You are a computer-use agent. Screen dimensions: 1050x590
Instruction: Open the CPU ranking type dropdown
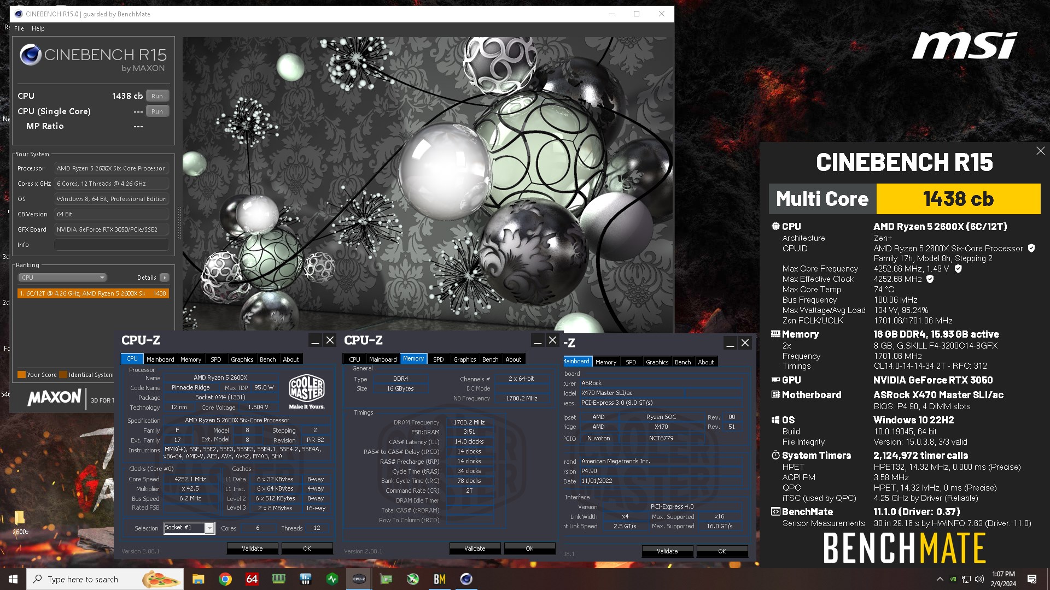tap(62, 278)
